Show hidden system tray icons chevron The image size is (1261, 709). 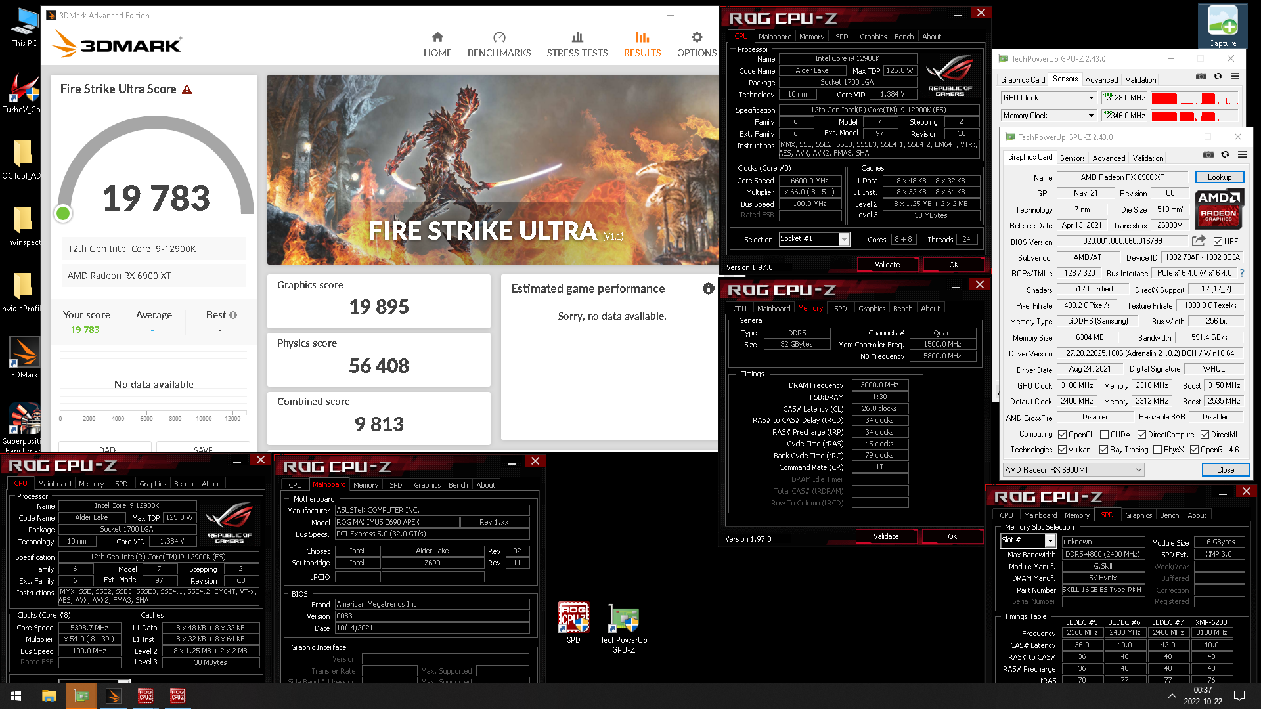click(1172, 696)
